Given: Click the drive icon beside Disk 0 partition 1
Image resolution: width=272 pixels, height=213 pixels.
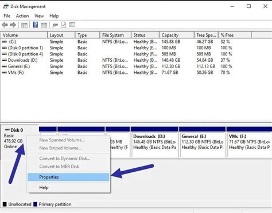Looking at the screenshot, I should 5,48.
